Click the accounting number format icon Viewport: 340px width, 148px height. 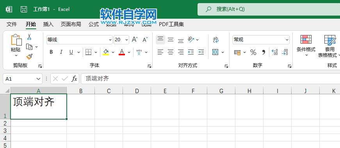237,52
